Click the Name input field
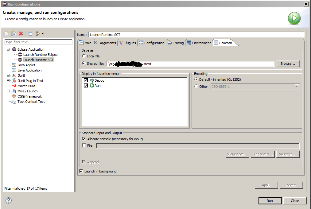This screenshot has width=311, height=209. pos(196,34)
